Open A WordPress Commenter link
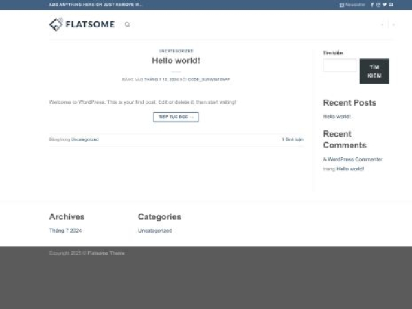Screen dimensions: 412x309 click(x=352, y=159)
